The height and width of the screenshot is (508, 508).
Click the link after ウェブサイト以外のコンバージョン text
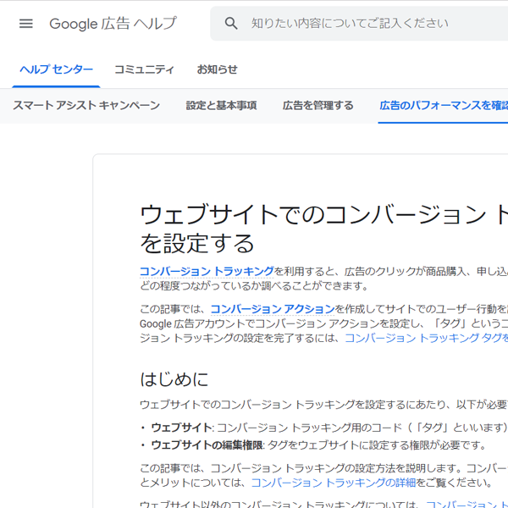pyautogui.click(x=467, y=504)
